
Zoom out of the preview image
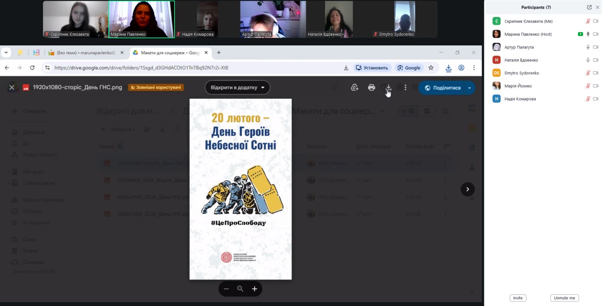click(226, 289)
